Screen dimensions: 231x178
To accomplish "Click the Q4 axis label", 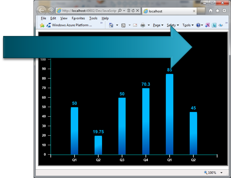I will (x=146, y=160).
